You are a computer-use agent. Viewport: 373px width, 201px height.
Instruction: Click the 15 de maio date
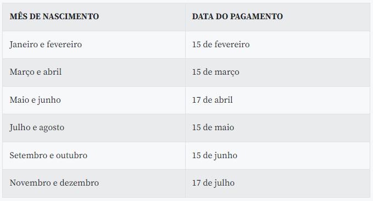click(x=213, y=127)
